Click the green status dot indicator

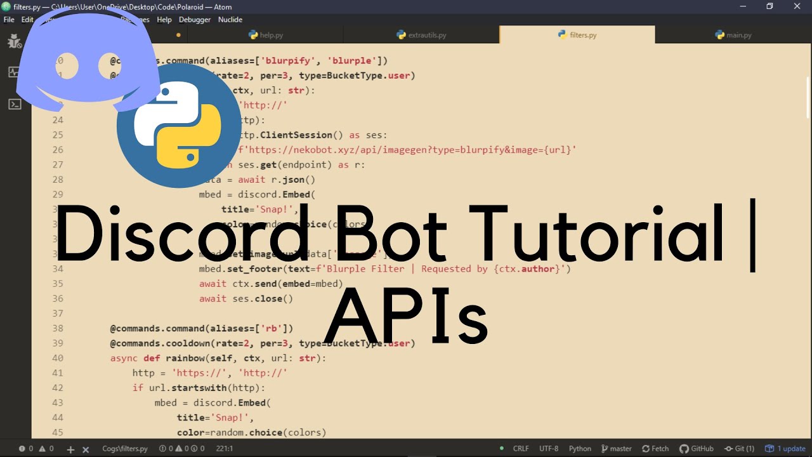point(501,449)
